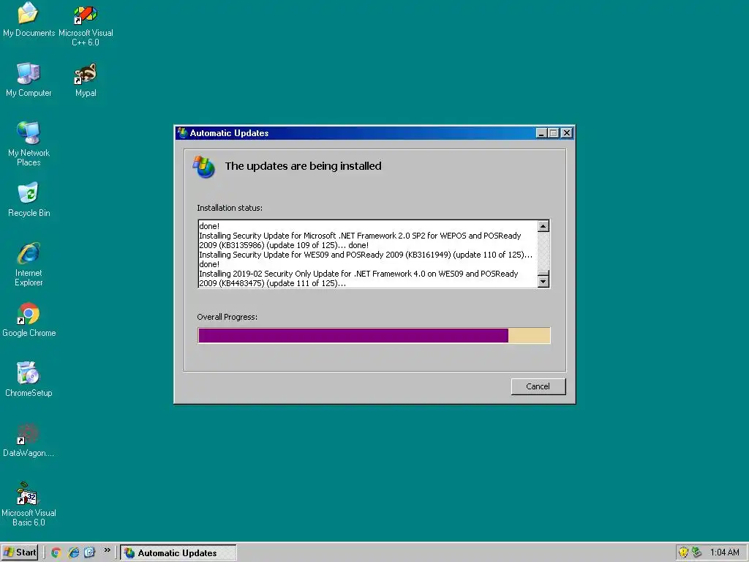
Task: Click the Overall Progress bar
Action: (x=374, y=335)
